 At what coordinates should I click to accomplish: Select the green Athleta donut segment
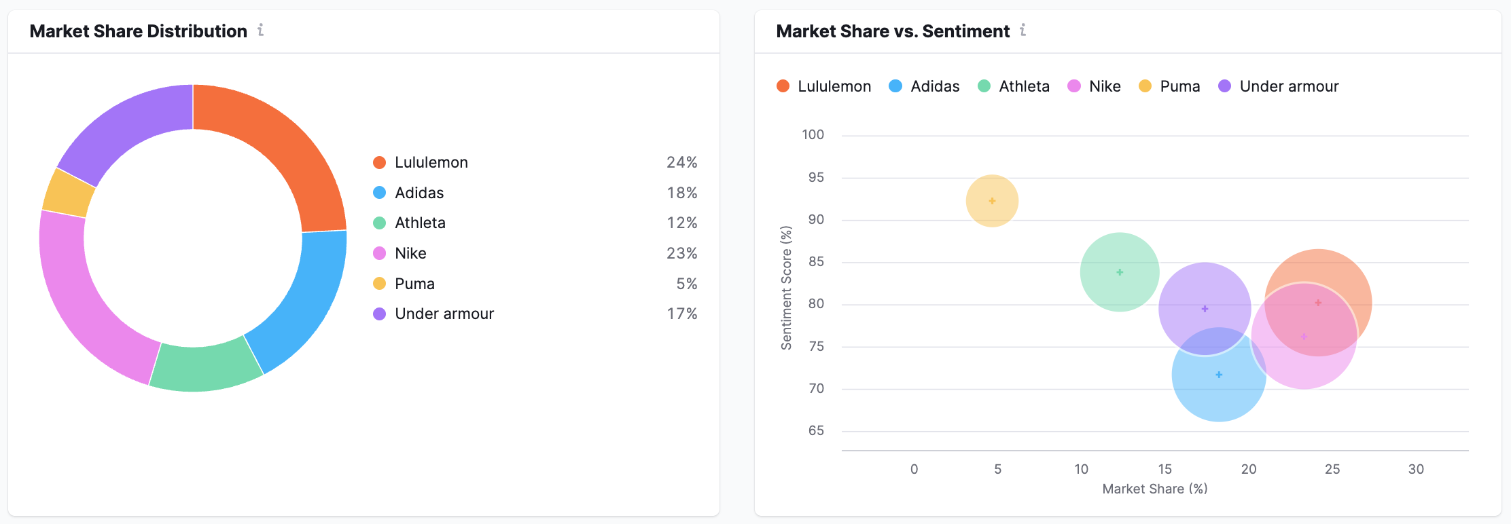coord(204,369)
